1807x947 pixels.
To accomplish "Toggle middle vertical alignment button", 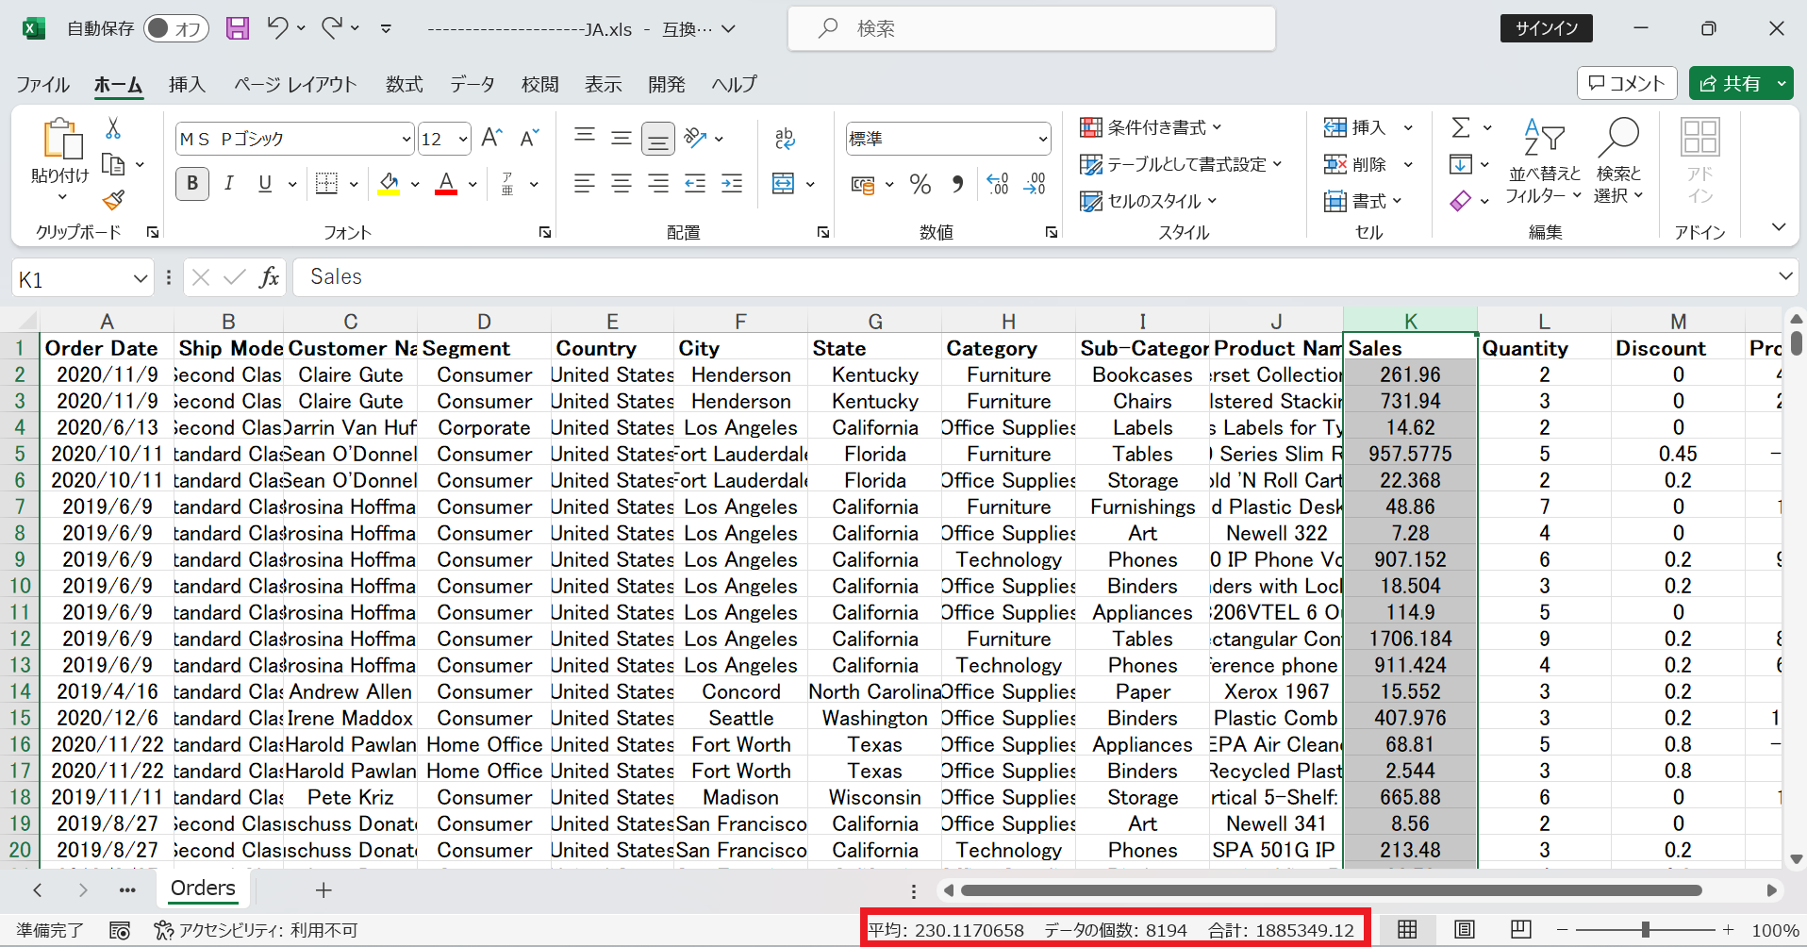I will click(x=621, y=139).
